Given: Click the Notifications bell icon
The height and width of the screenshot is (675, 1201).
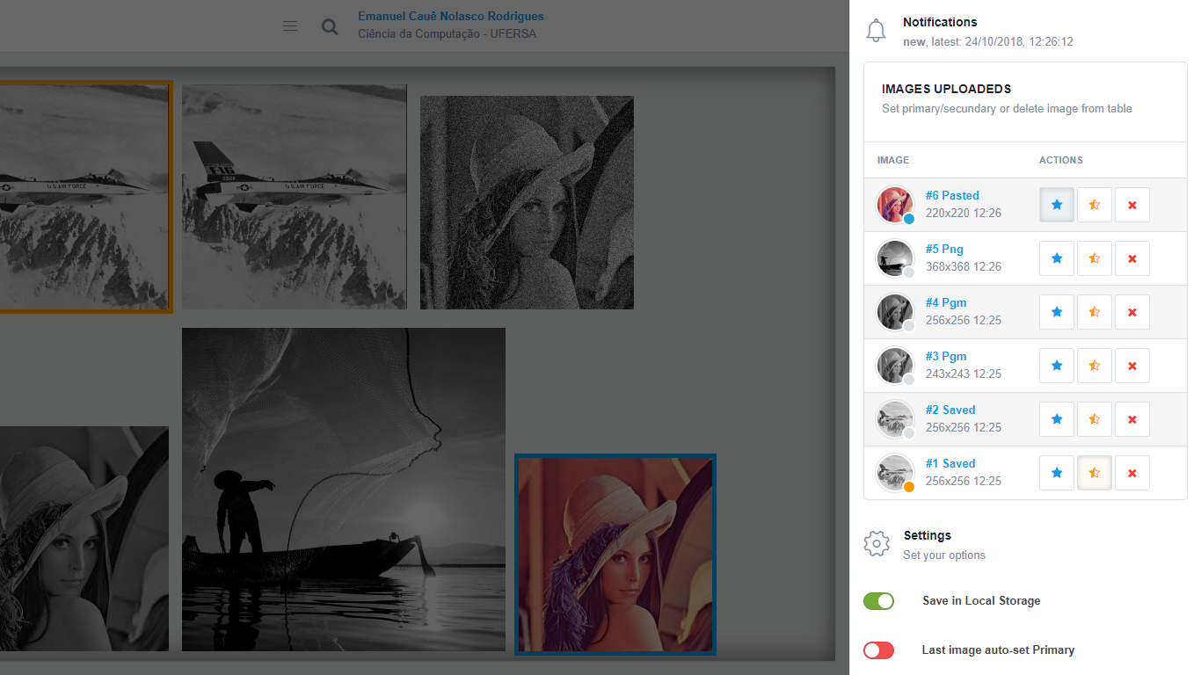Looking at the screenshot, I should click(x=876, y=31).
